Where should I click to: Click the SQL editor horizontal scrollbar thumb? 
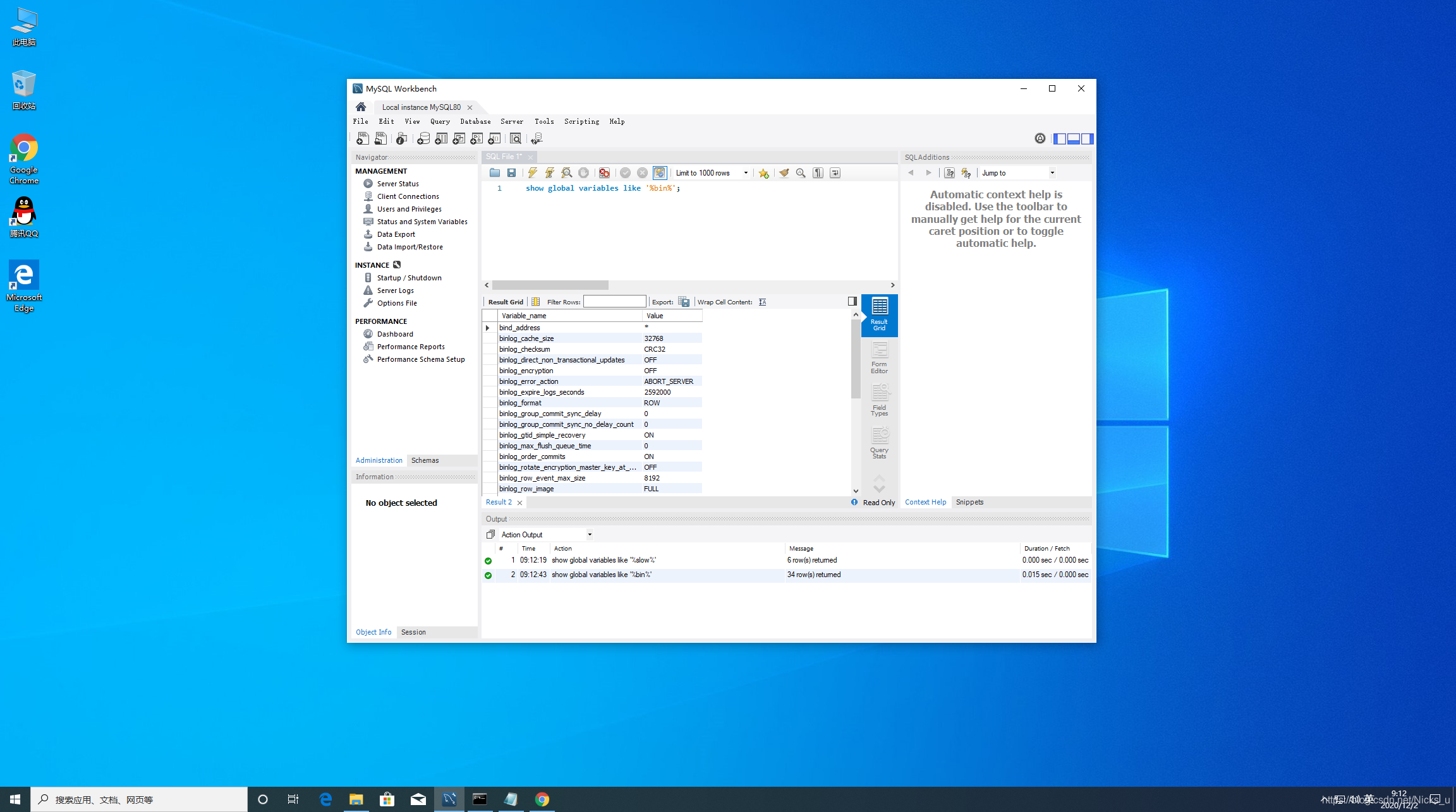point(550,285)
